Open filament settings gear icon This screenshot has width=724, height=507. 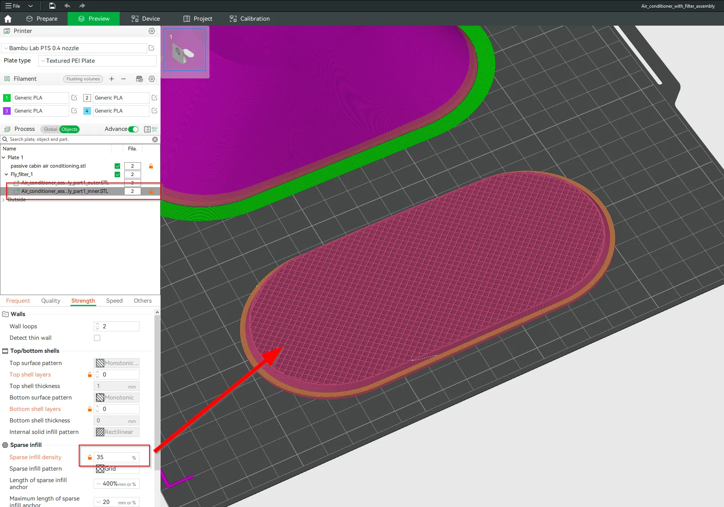pyautogui.click(x=152, y=79)
